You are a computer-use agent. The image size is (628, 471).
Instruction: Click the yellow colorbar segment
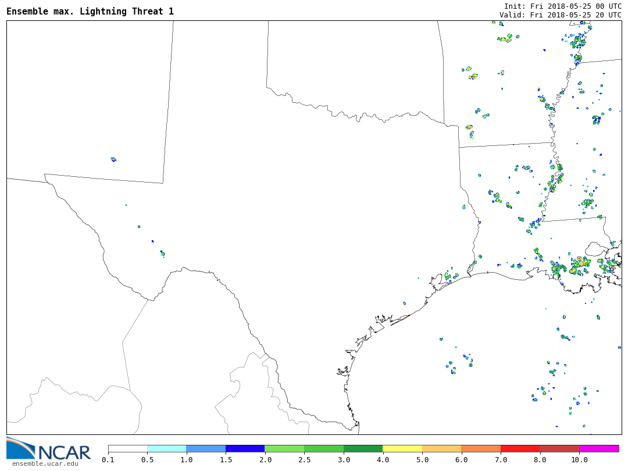point(402,449)
